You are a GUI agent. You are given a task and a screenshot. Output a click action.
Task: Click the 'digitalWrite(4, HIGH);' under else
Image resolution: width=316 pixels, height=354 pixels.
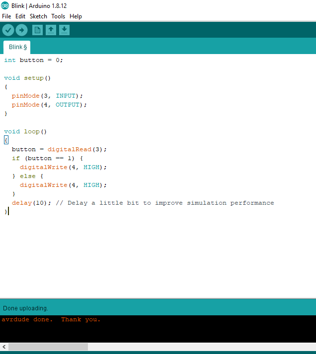click(63, 185)
